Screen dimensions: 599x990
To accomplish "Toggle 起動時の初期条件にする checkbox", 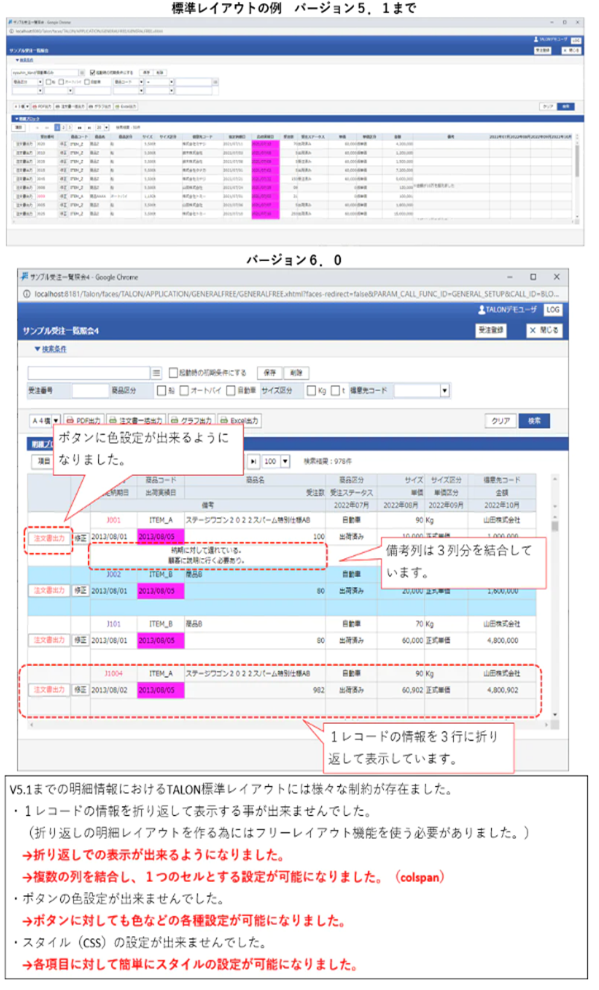I will click(x=173, y=372).
